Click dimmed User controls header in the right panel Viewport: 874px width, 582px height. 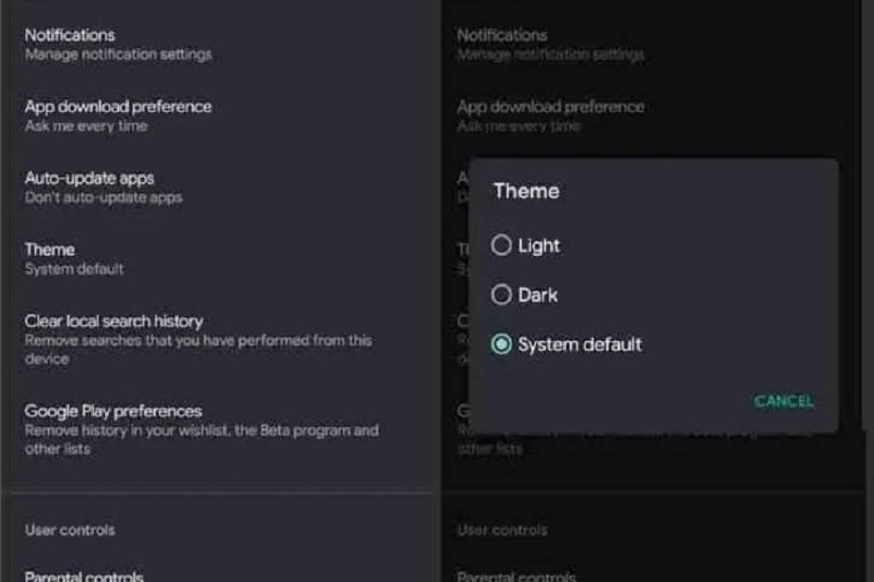click(502, 530)
